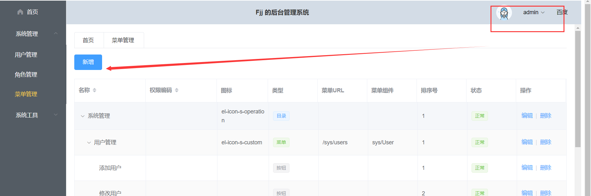Click the 新增 button
This screenshot has height=196, width=591.
coord(88,62)
